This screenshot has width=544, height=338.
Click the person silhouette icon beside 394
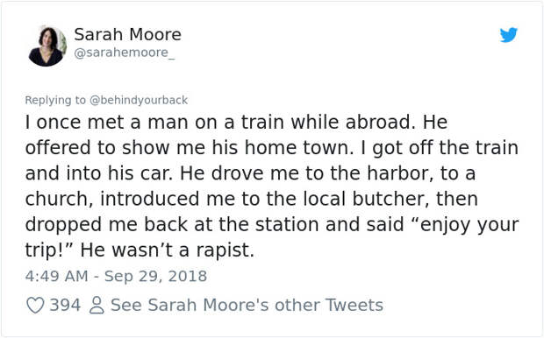coord(97,305)
